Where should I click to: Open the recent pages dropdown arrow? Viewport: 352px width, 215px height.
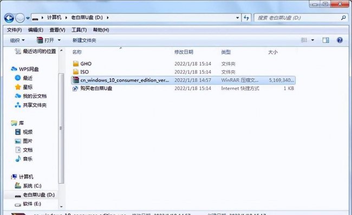[28, 18]
